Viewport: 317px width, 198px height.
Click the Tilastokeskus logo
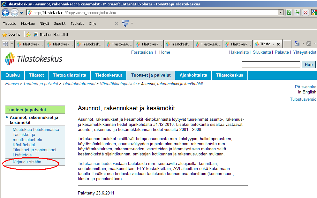click(x=34, y=59)
